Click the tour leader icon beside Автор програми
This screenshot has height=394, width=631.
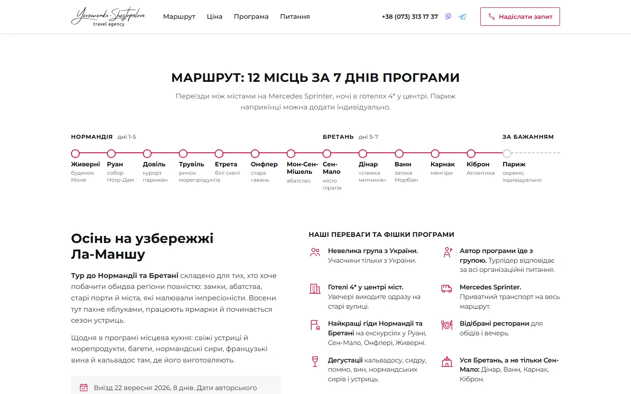[447, 253]
